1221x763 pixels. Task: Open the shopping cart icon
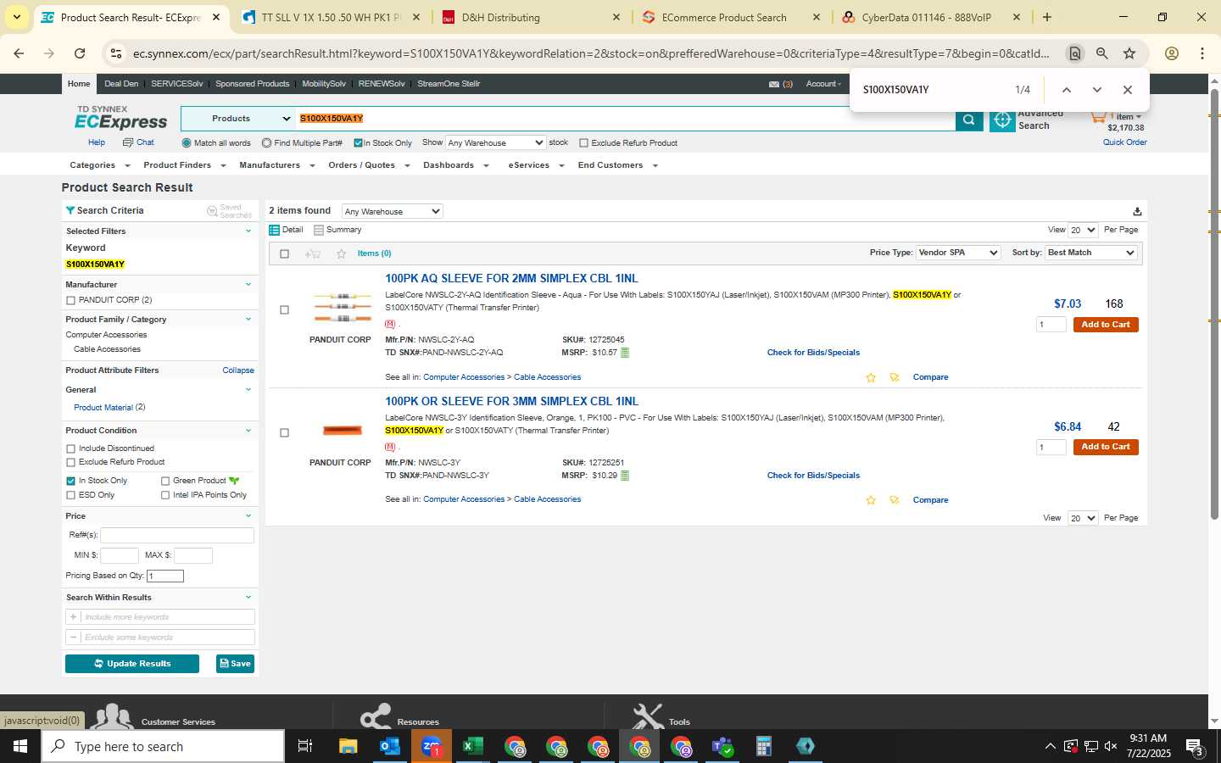1098,117
